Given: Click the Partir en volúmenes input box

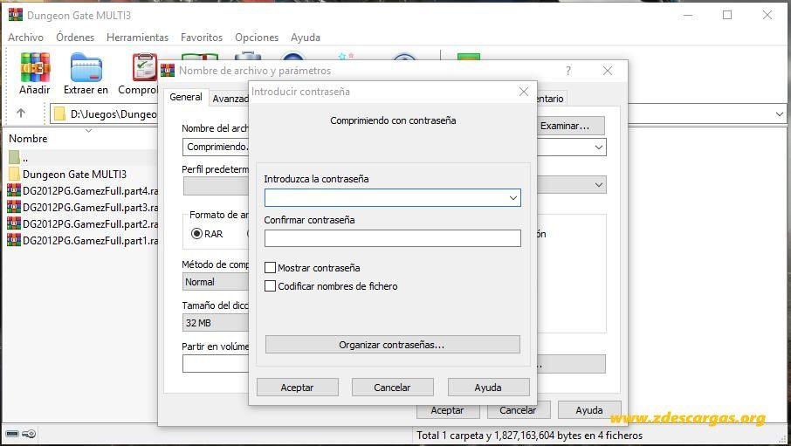Looking at the screenshot, I should click(216, 364).
